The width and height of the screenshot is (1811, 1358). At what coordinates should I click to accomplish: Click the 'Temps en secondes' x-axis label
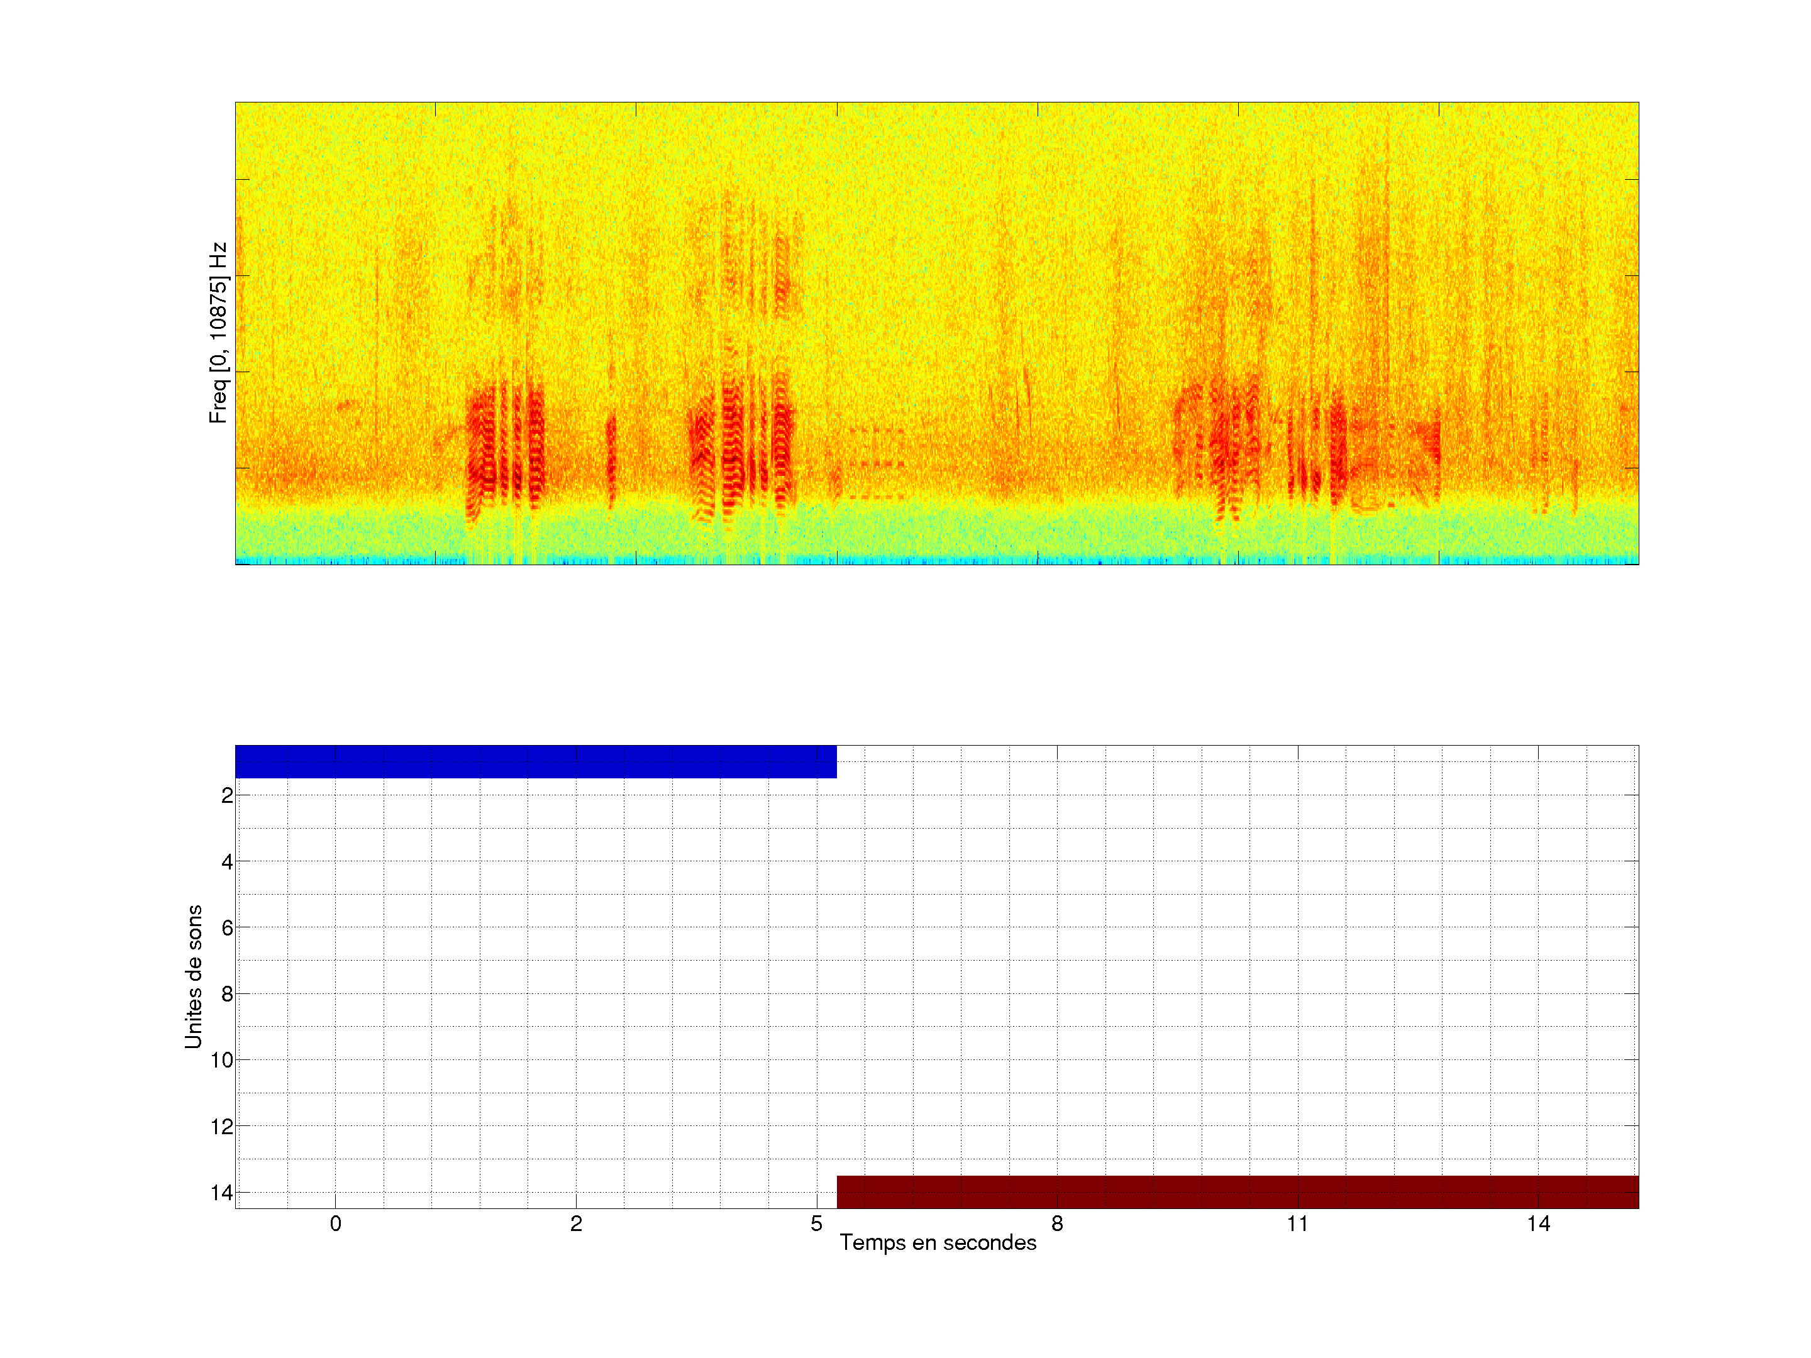(938, 1242)
